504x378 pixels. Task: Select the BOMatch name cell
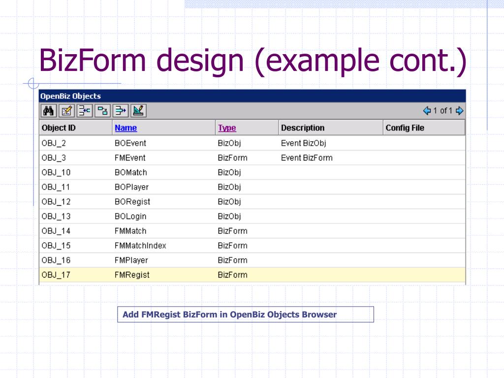[x=131, y=172]
